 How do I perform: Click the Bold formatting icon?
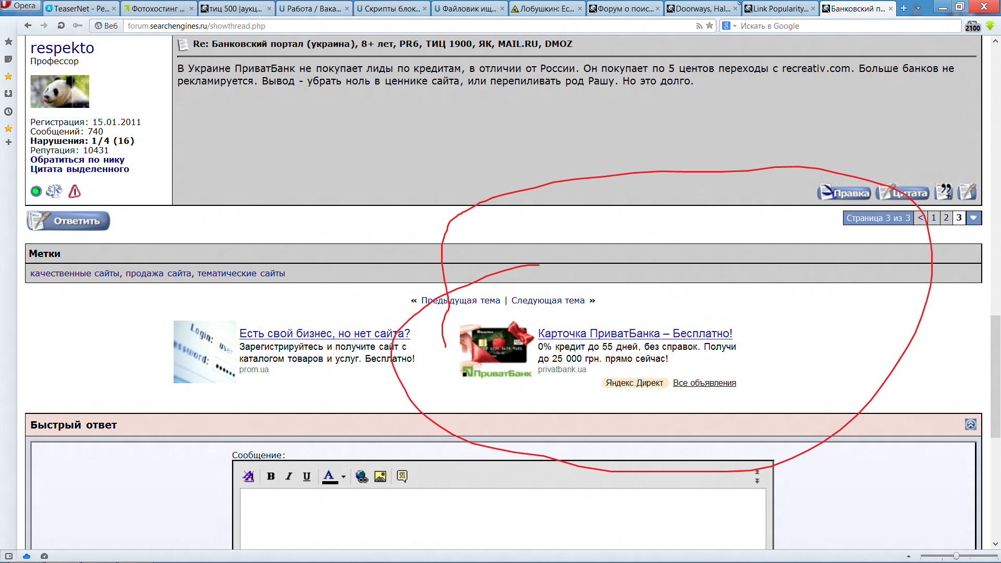click(x=271, y=476)
